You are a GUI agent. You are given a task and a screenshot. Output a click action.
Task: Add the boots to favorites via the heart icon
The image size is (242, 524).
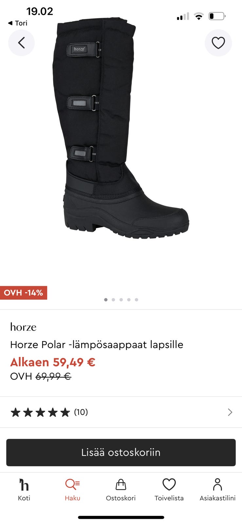coord(218,43)
